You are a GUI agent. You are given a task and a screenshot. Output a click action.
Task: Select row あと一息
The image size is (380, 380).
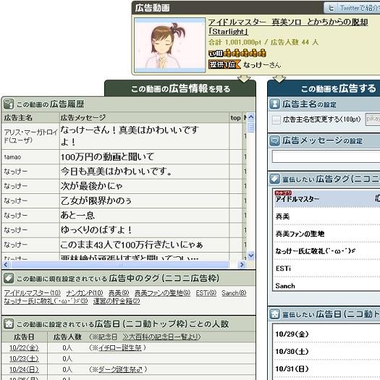[x=124, y=215]
